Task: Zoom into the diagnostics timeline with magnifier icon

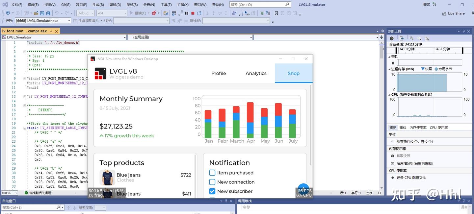Action: click(412, 38)
